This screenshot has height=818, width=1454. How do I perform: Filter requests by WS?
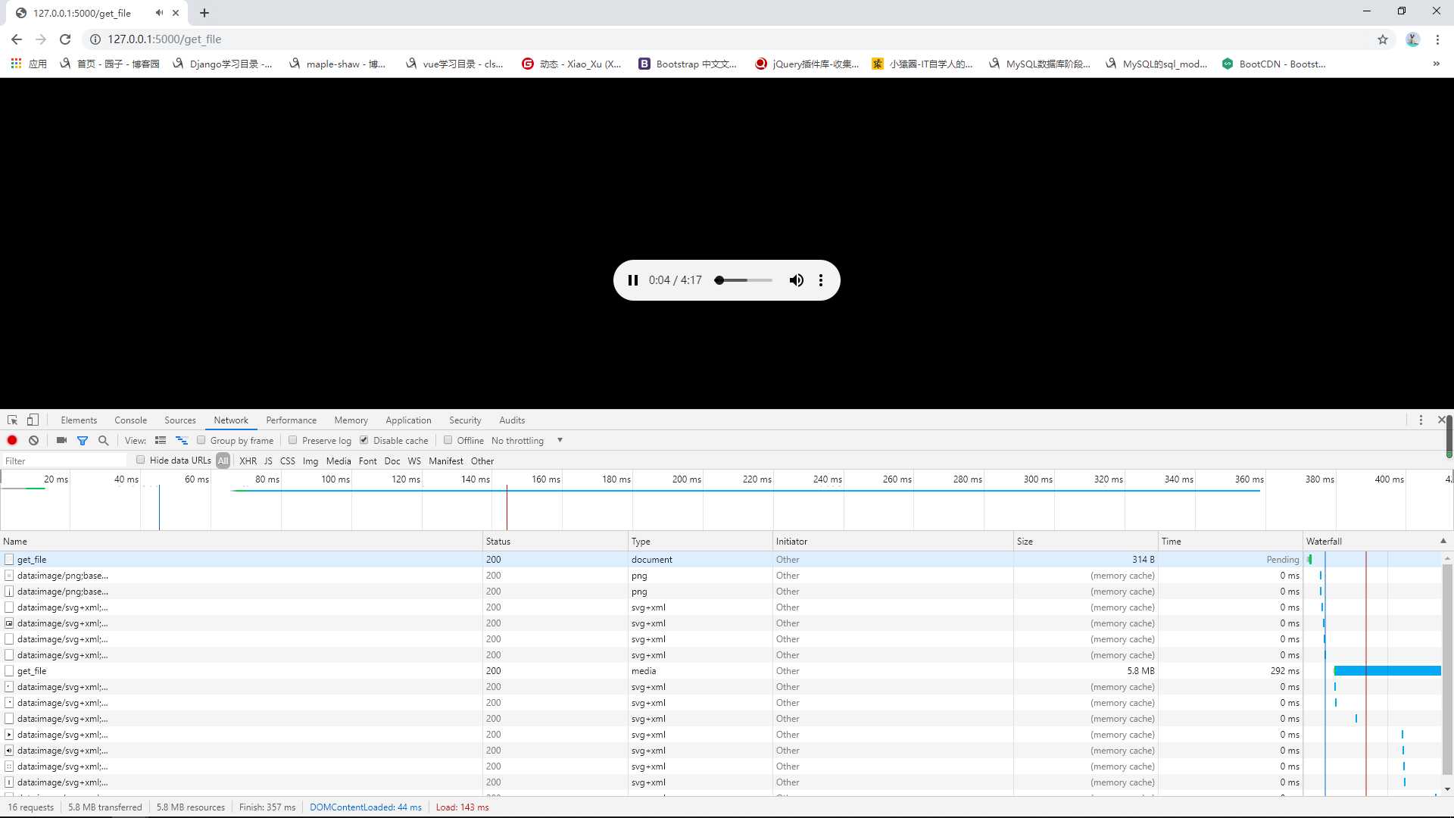414,461
